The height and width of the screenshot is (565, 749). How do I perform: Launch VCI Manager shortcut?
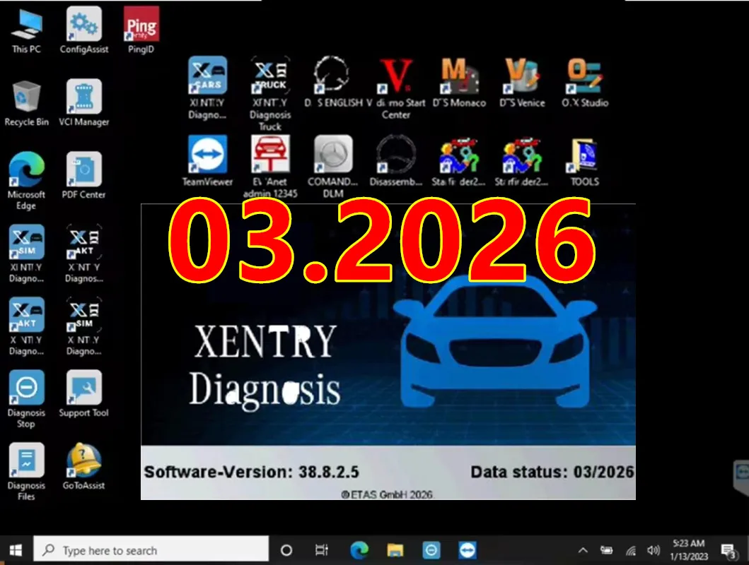click(84, 103)
